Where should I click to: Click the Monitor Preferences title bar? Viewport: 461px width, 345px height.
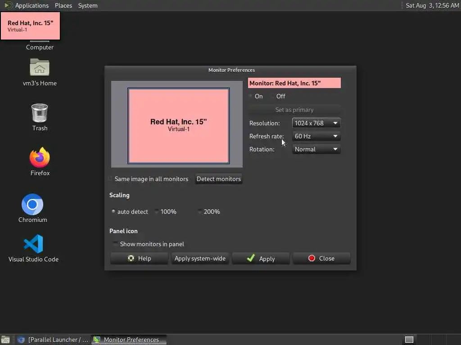click(x=230, y=70)
